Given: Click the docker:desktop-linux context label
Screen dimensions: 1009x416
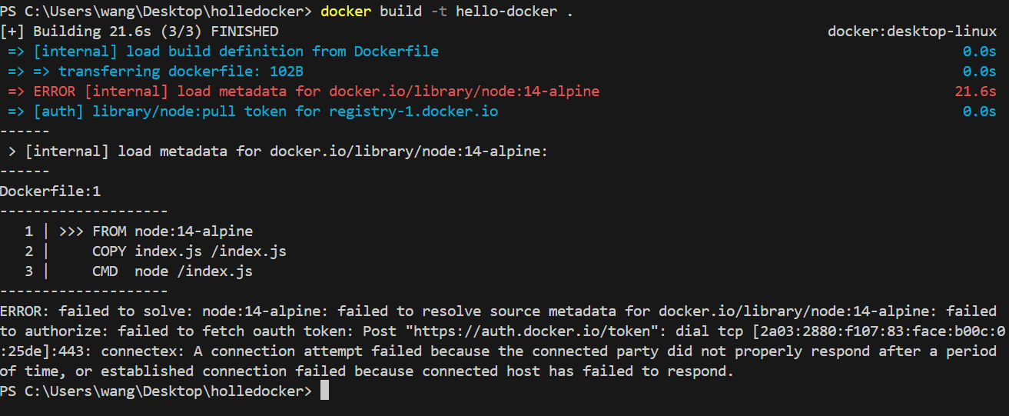Looking at the screenshot, I should pyautogui.click(x=912, y=32).
